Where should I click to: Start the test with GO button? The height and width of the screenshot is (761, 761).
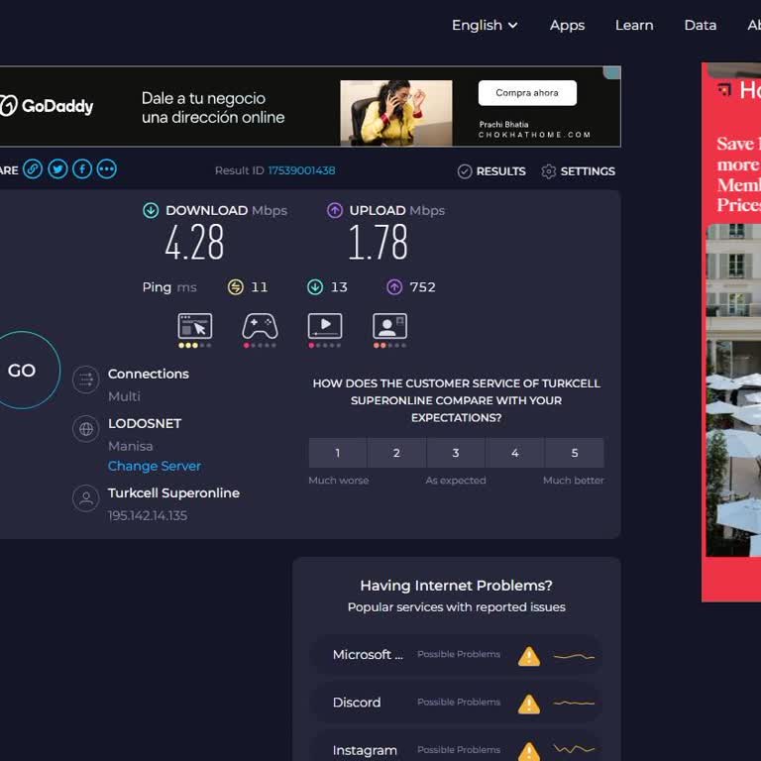tap(22, 371)
